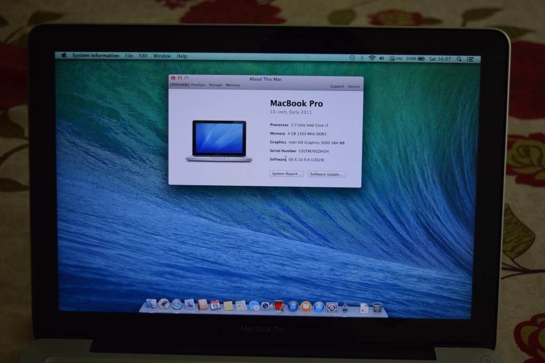
Task: Open the Support link in About This Mac
Action: pyautogui.click(x=337, y=86)
